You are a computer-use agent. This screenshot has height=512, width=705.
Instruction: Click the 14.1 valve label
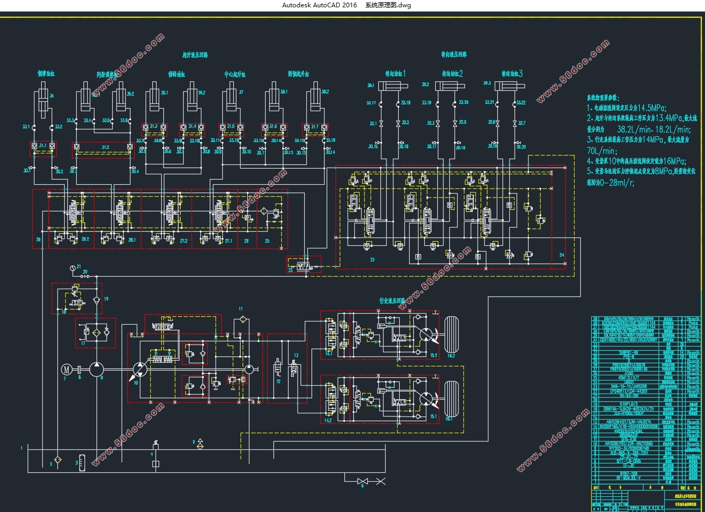(328, 353)
